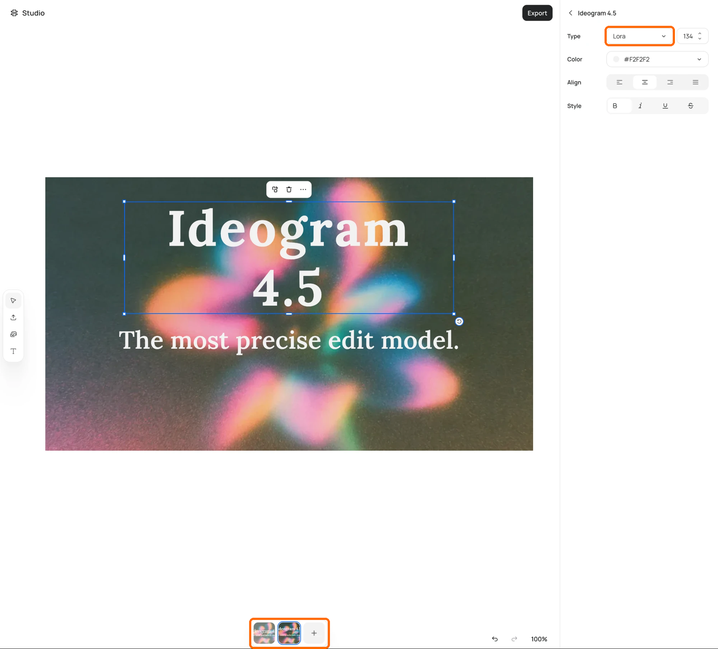Image resolution: width=718 pixels, height=649 pixels.
Task: Click the Studio logo icon
Action: (14, 13)
